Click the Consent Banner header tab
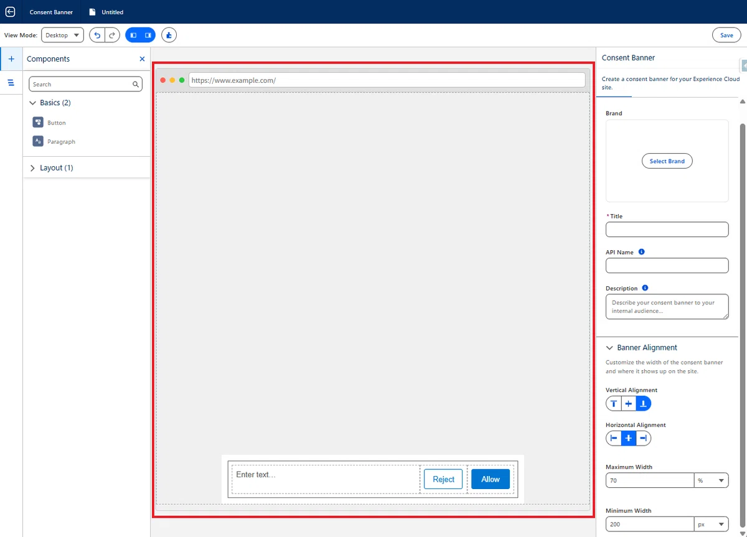The image size is (747, 537). 51,12
